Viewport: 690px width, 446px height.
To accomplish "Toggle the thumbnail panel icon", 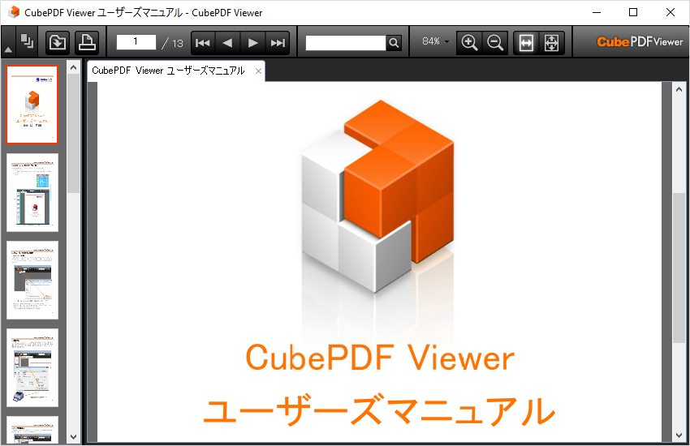I will click(x=28, y=41).
